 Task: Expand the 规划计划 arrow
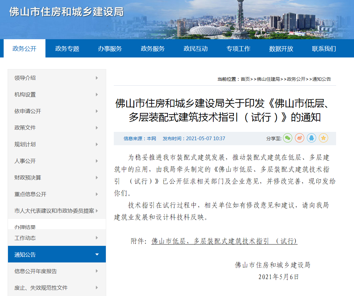97,144
